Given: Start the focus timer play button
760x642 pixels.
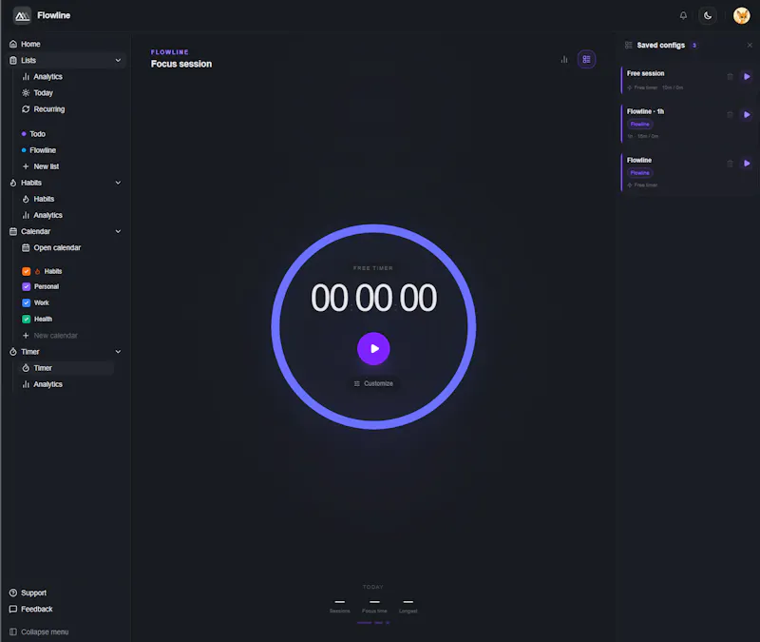Looking at the screenshot, I should [x=373, y=348].
